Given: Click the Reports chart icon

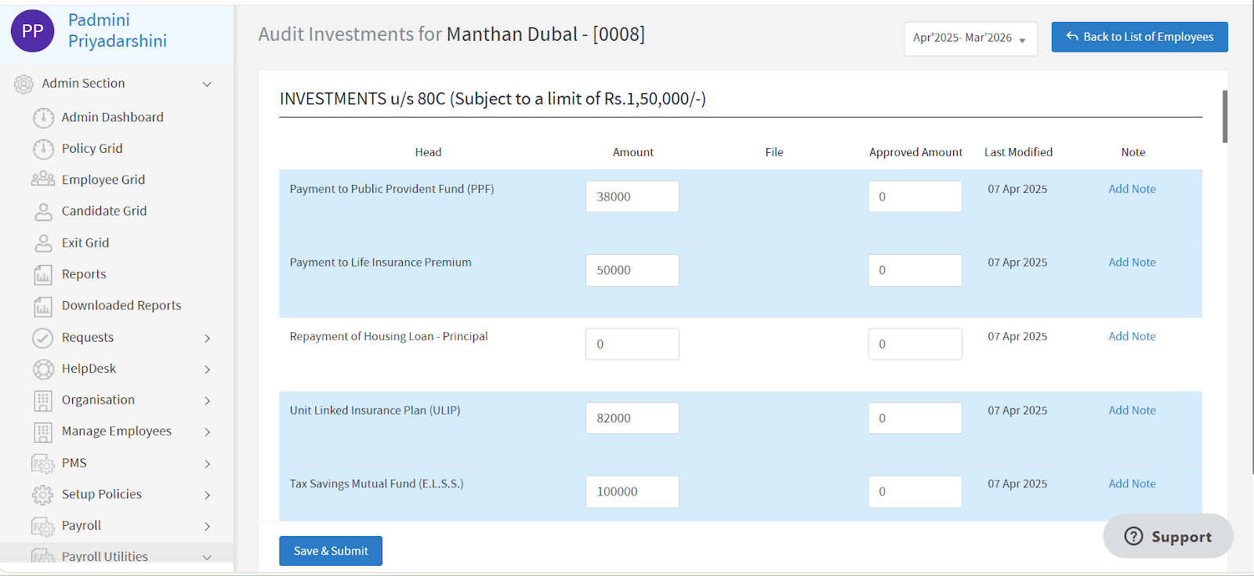Looking at the screenshot, I should tap(43, 274).
